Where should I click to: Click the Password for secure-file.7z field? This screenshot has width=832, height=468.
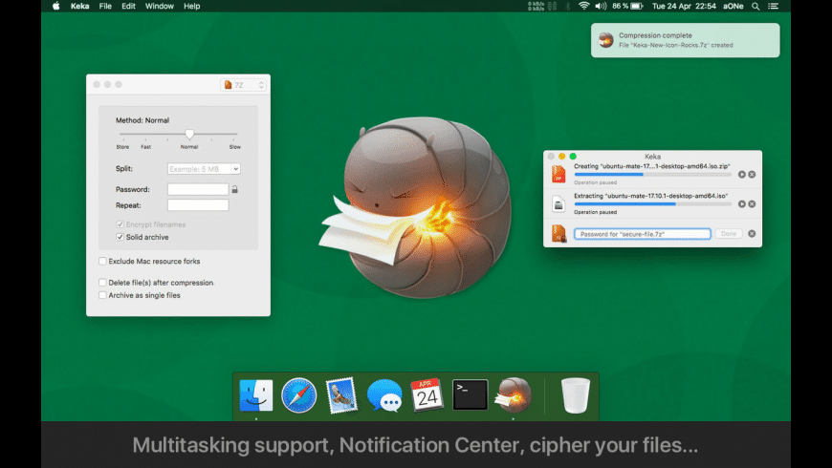coord(642,234)
